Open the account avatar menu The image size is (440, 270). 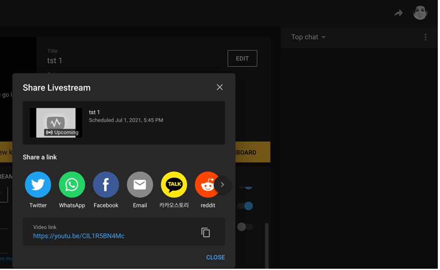[x=420, y=13]
